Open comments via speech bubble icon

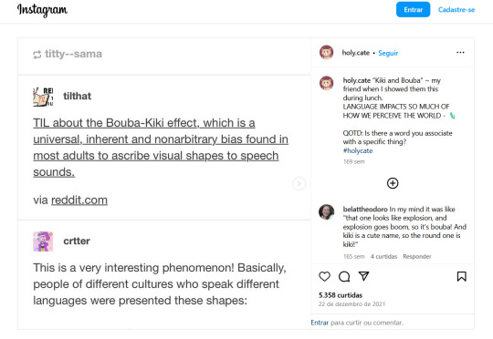point(344,276)
